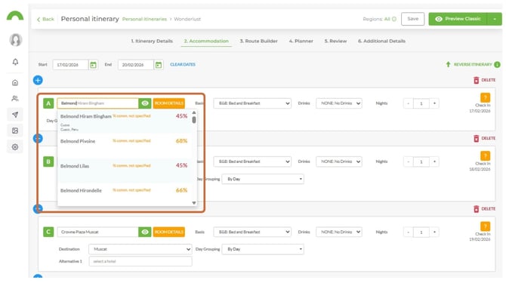Open Room Details for row A

pyautogui.click(x=168, y=103)
